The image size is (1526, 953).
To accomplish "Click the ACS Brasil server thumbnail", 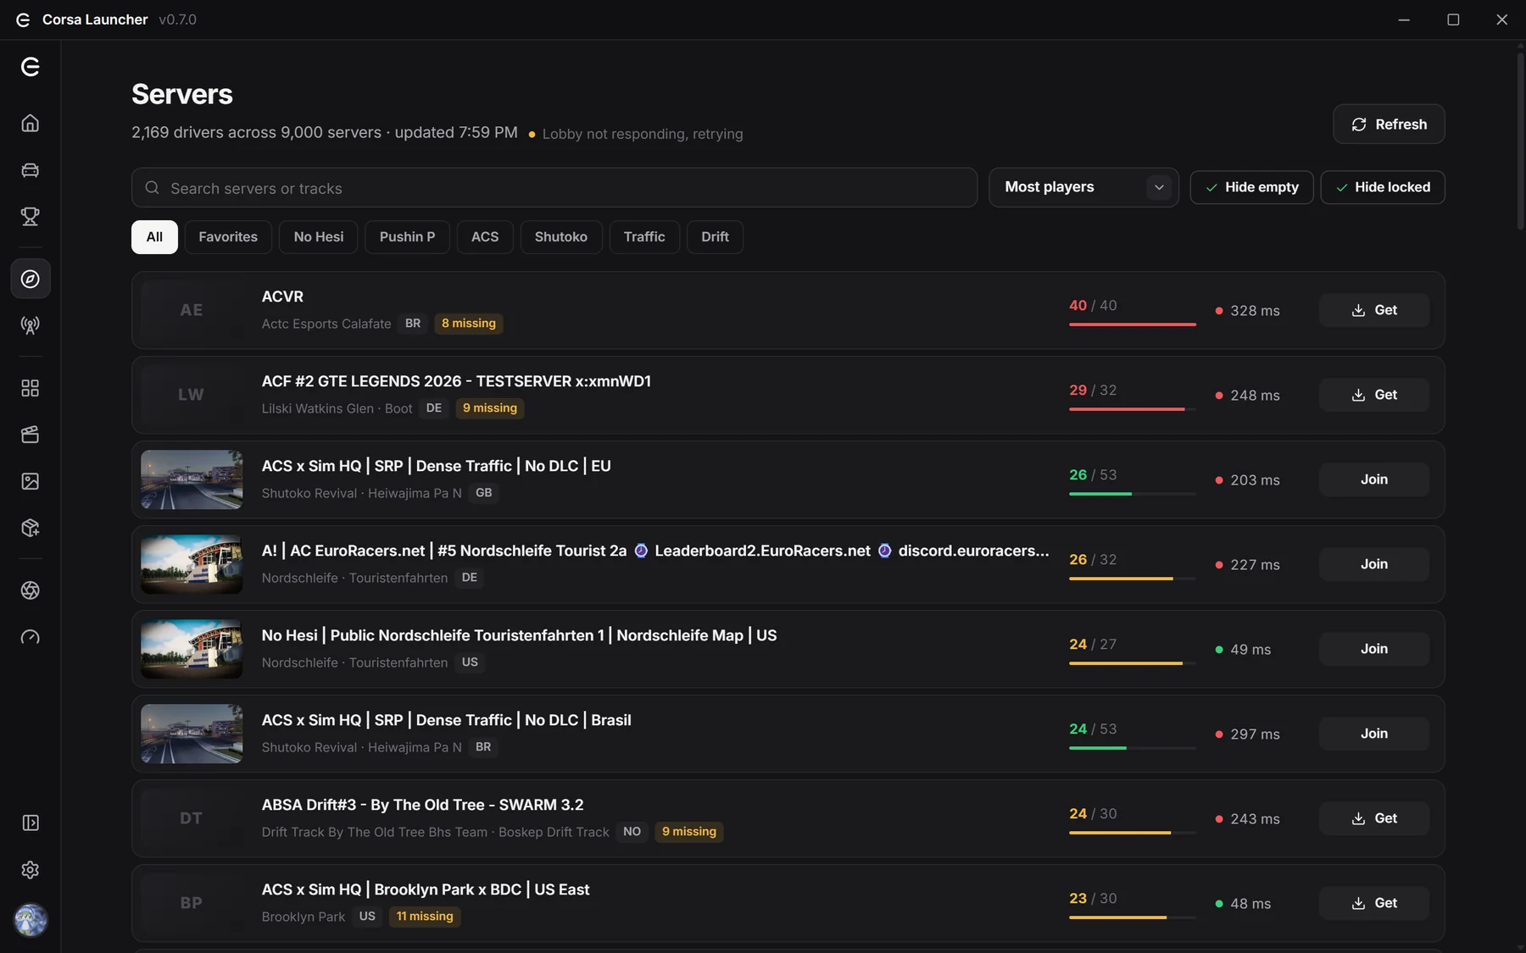I will pyautogui.click(x=192, y=734).
